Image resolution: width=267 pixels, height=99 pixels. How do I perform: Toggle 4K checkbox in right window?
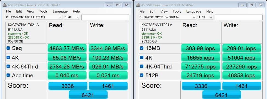coord(142,57)
